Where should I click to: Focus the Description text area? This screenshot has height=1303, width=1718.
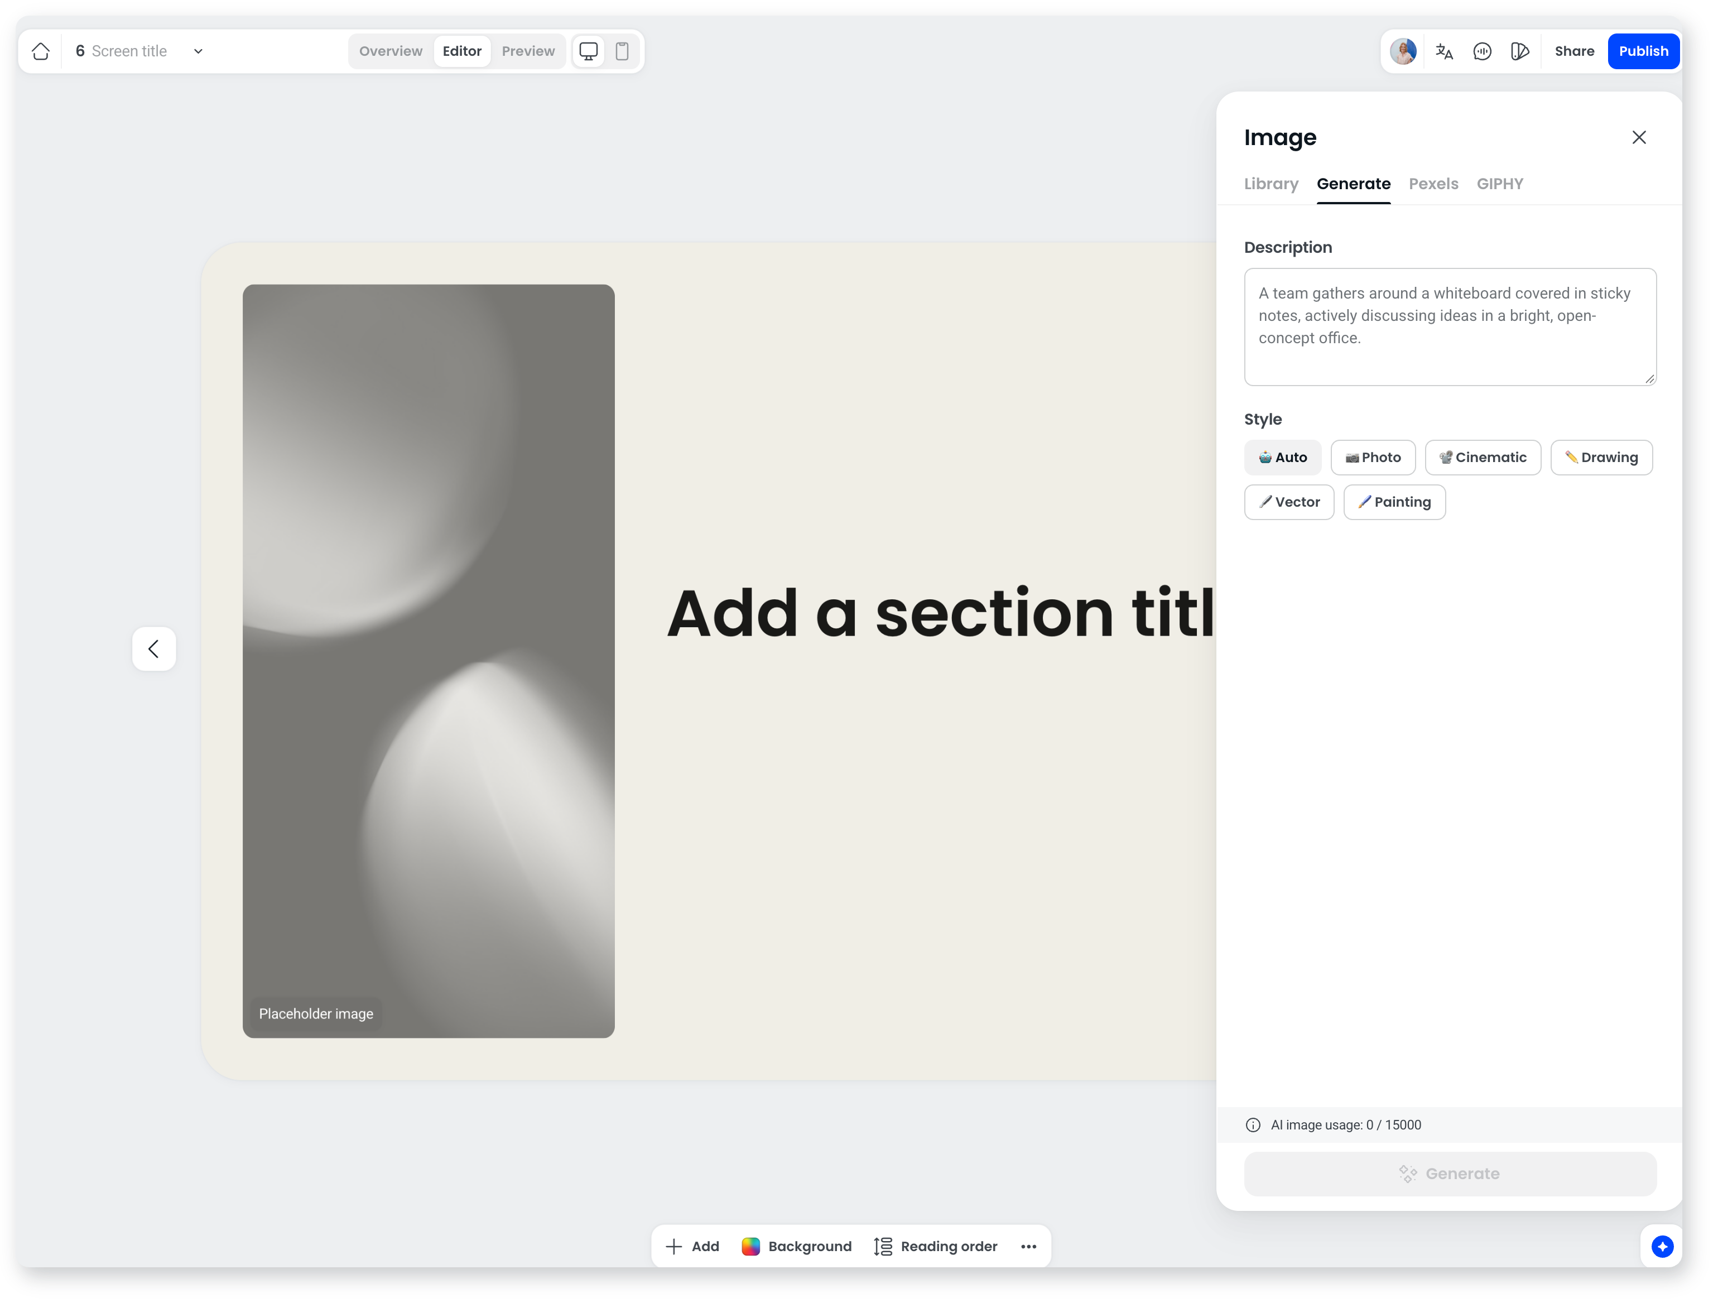(1450, 327)
